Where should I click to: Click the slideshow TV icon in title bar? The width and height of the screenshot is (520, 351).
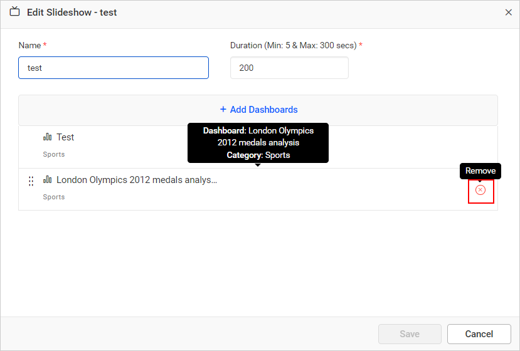(x=15, y=12)
